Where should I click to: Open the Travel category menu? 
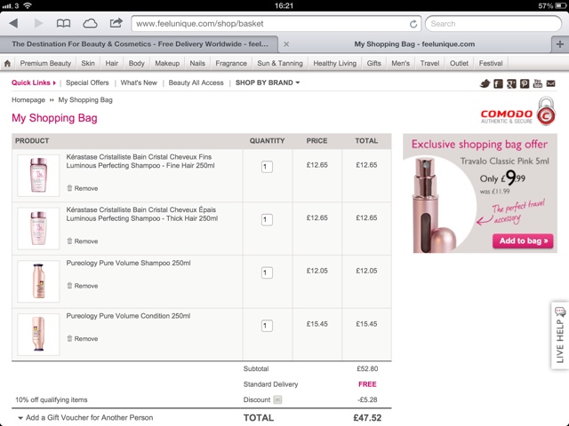coord(429,63)
